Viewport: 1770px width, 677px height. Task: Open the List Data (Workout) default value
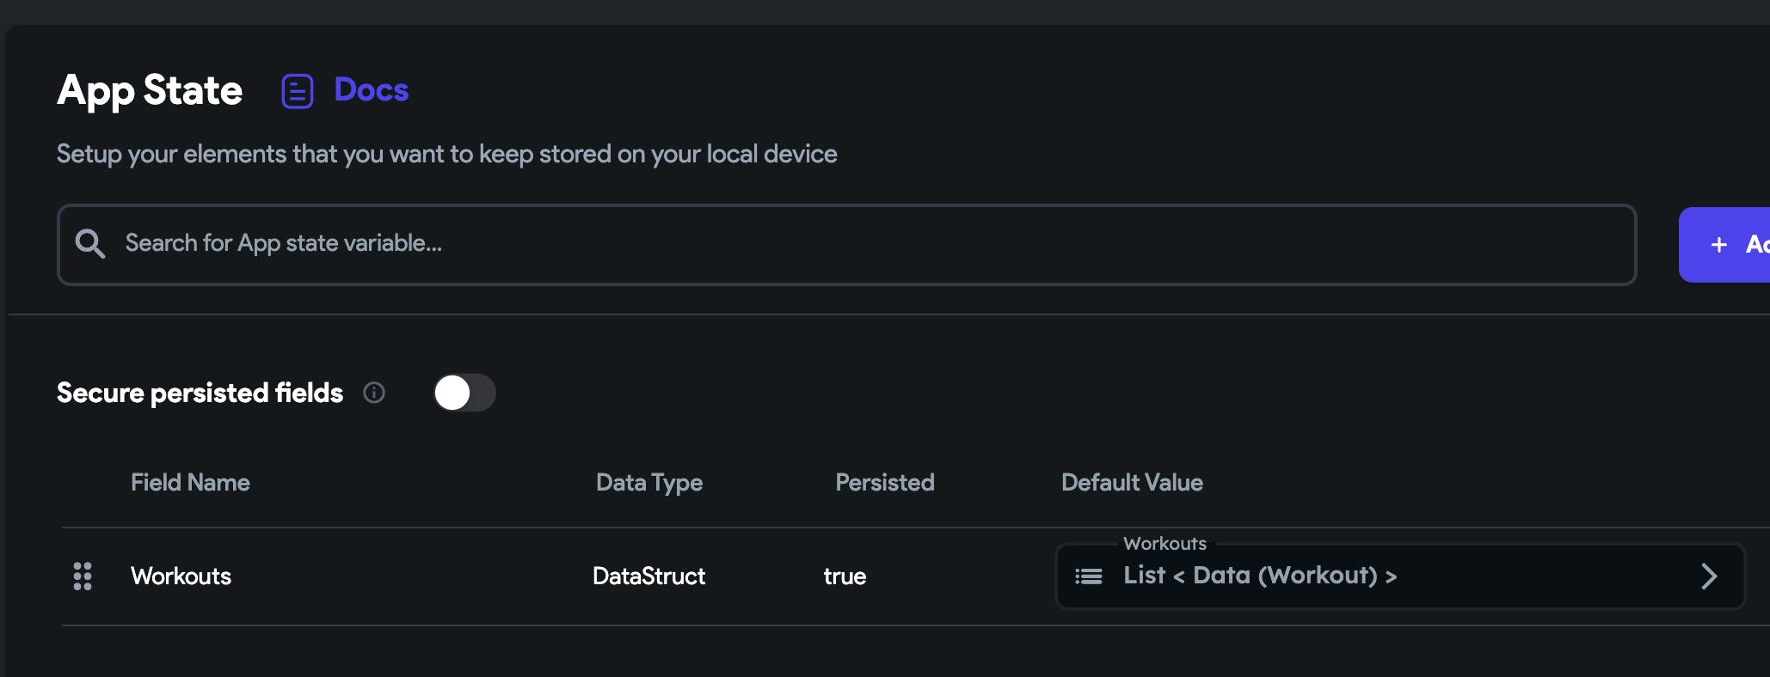click(1259, 576)
